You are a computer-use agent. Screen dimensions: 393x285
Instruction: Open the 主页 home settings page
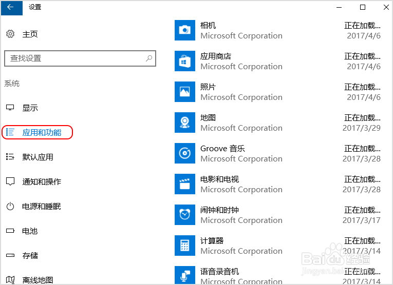pos(30,34)
